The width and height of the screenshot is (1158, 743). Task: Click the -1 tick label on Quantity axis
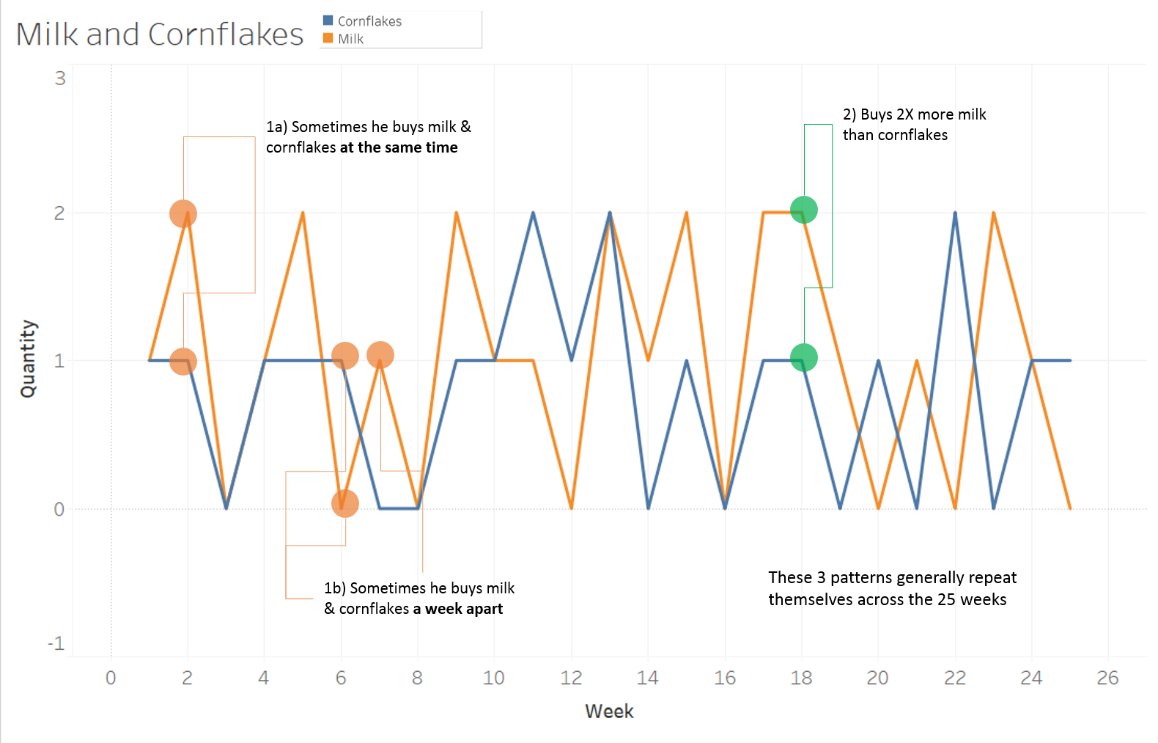click(x=56, y=643)
